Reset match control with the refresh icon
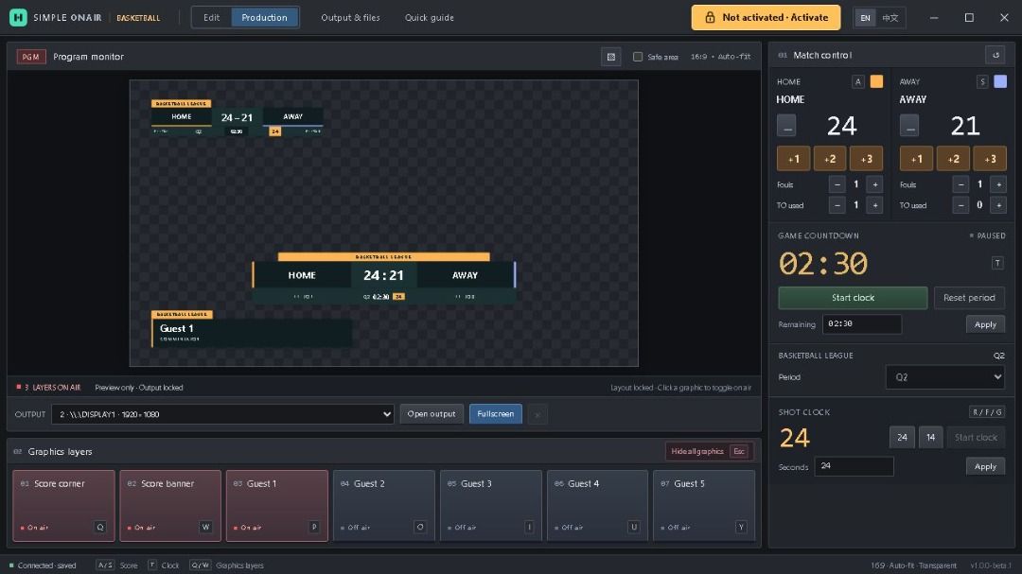 (996, 56)
